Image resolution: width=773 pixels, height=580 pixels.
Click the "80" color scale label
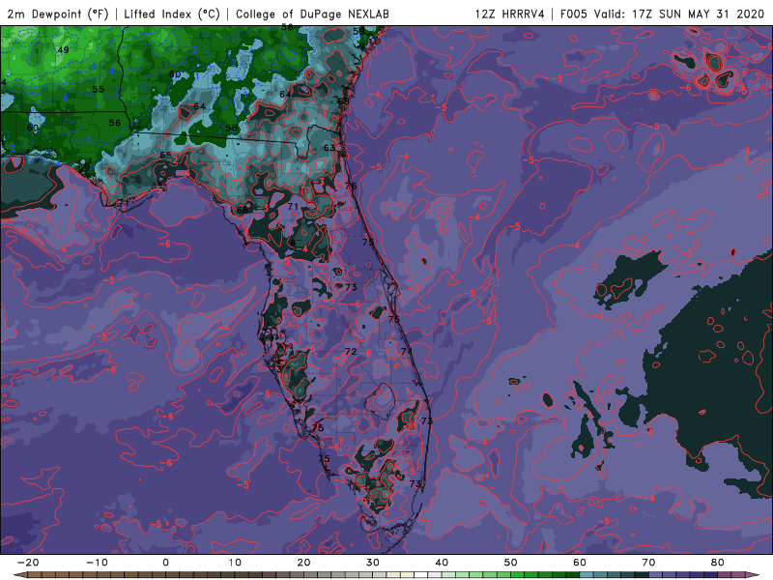pyautogui.click(x=718, y=563)
